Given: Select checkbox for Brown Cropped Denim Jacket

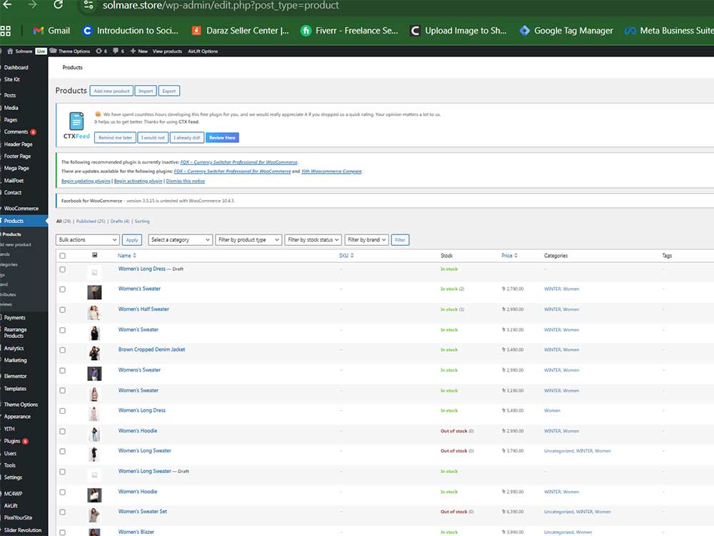Looking at the screenshot, I should tap(62, 350).
